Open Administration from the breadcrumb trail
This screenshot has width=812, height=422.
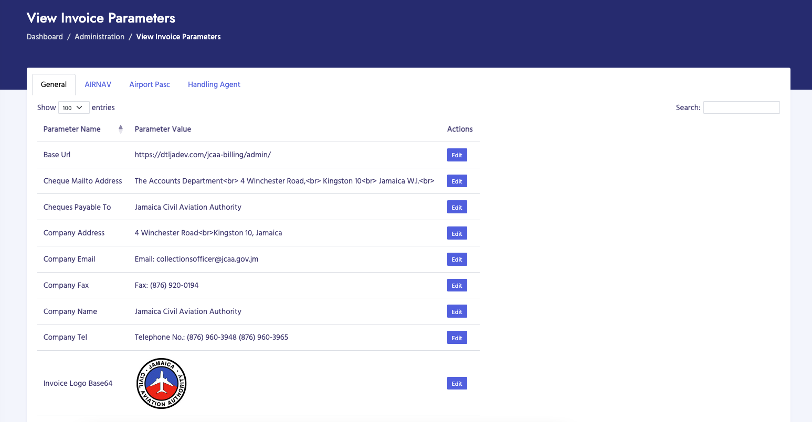pos(99,37)
